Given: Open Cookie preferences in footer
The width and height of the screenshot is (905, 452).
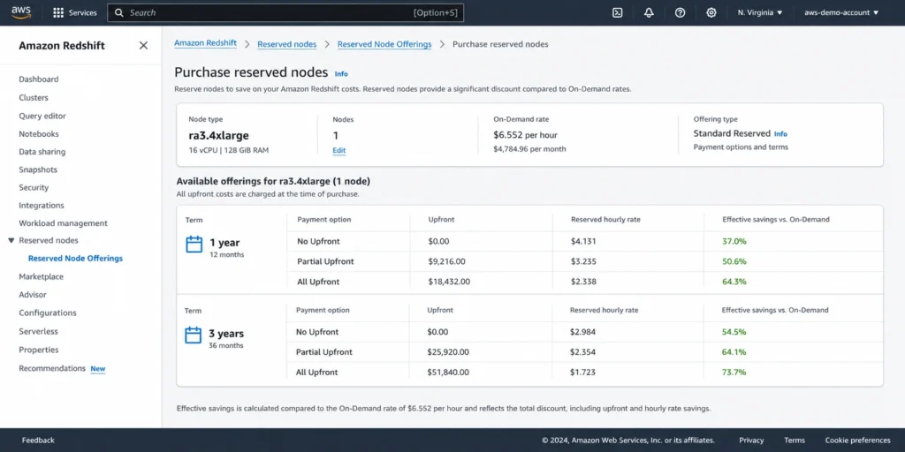Looking at the screenshot, I should 857,441.
